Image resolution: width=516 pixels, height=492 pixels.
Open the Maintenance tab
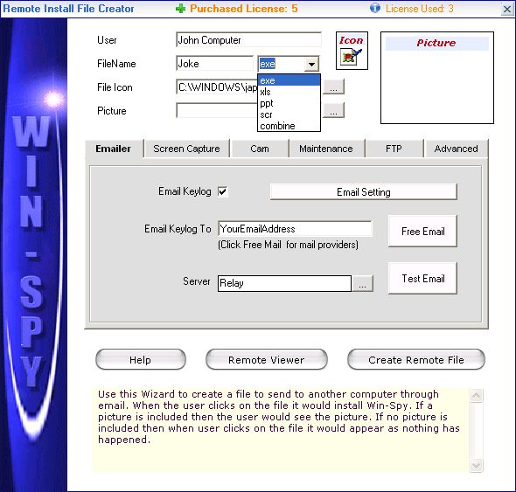point(326,149)
